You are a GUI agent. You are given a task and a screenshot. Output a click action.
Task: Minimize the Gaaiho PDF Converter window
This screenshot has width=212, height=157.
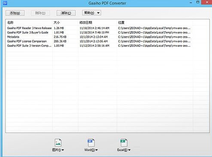pyautogui.click(x=191, y=3)
